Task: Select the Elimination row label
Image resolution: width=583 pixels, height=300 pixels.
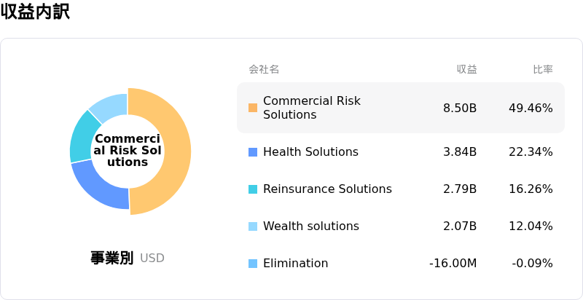Action: click(x=295, y=264)
